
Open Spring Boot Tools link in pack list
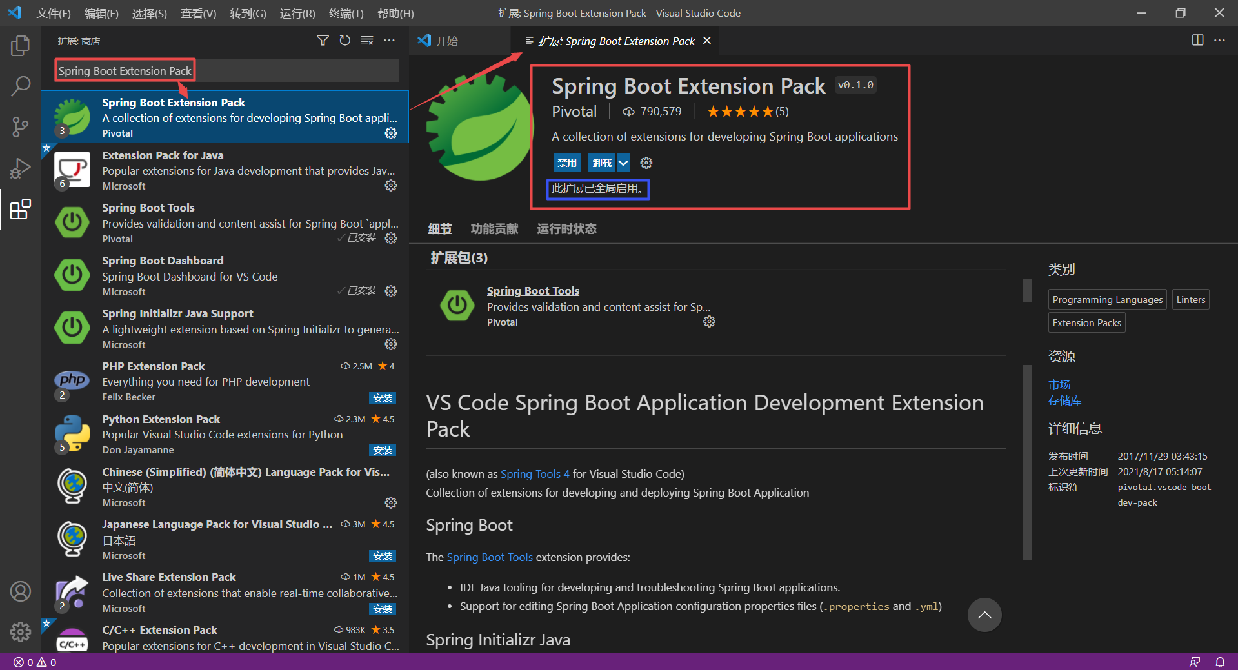533,291
